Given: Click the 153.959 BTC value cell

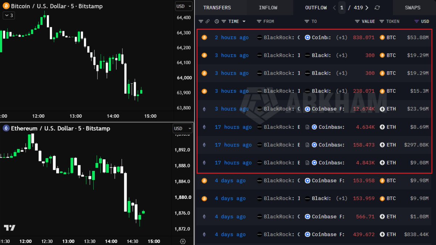Looking at the screenshot, I should coord(364,199).
